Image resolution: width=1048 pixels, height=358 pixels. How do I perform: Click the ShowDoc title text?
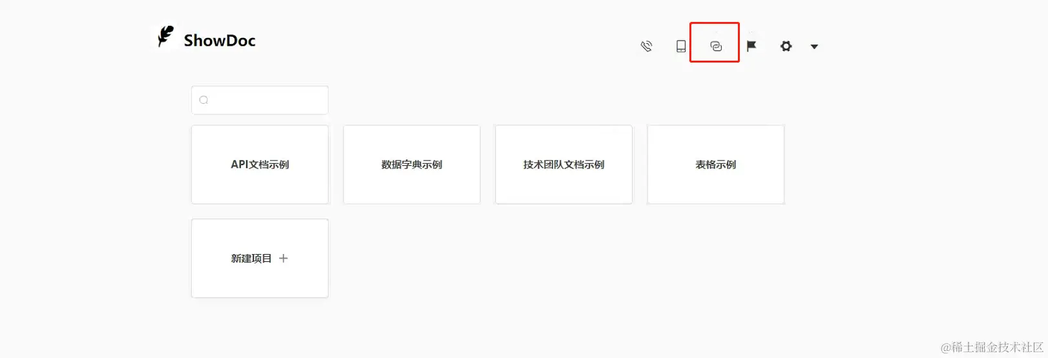pyautogui.click(x=220, y=41)
